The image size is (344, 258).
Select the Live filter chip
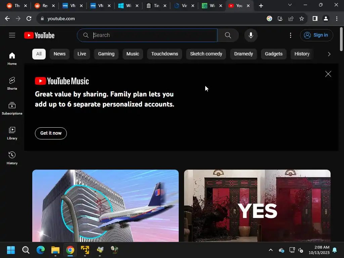pos(82,54)
